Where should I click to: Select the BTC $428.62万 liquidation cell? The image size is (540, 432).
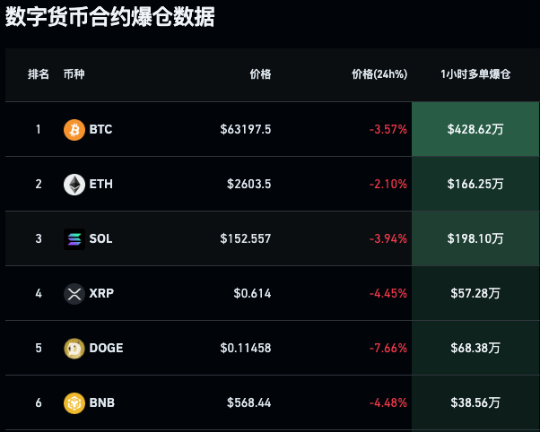point(475,130)
